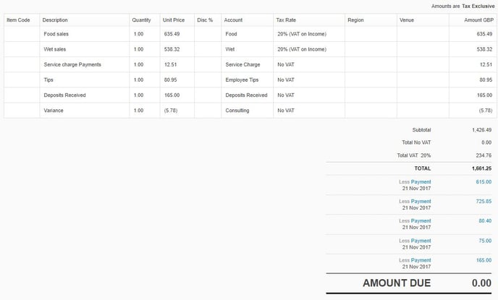This screenshot has height=300, width=498.
Task: Click the 80.40 payment amount
Action: [485, 221]
